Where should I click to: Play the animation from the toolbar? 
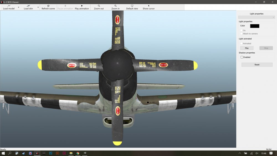pyautogui.click(x=82, y=7)
